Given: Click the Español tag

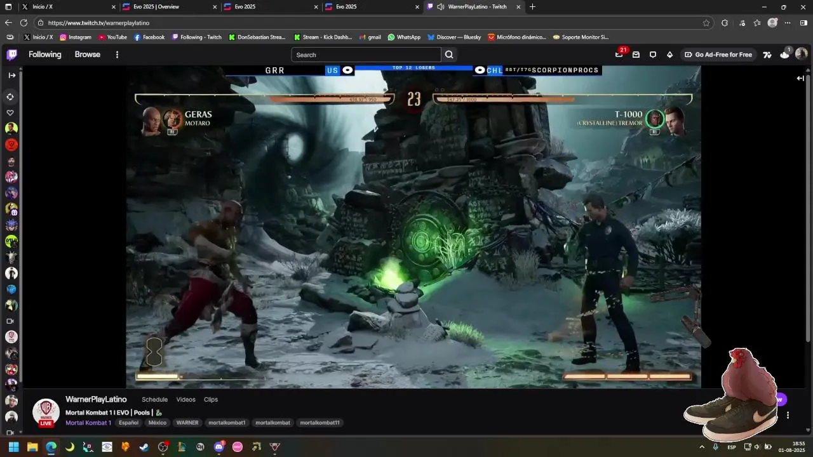Looking at the screenshot, I should (x=128, y=423).
